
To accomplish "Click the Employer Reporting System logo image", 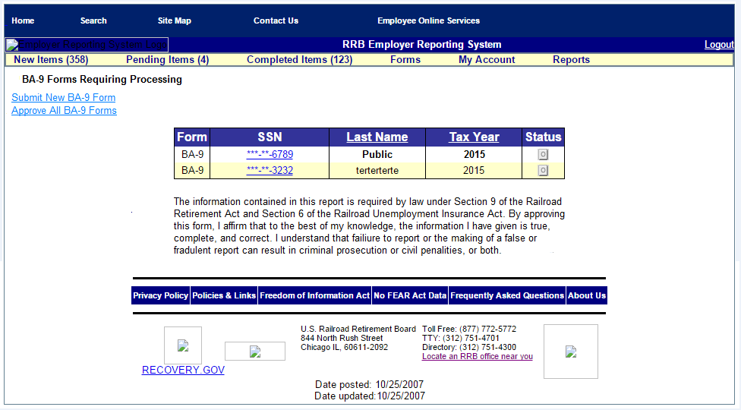I will pyautogui.click(x=87, y=45).
